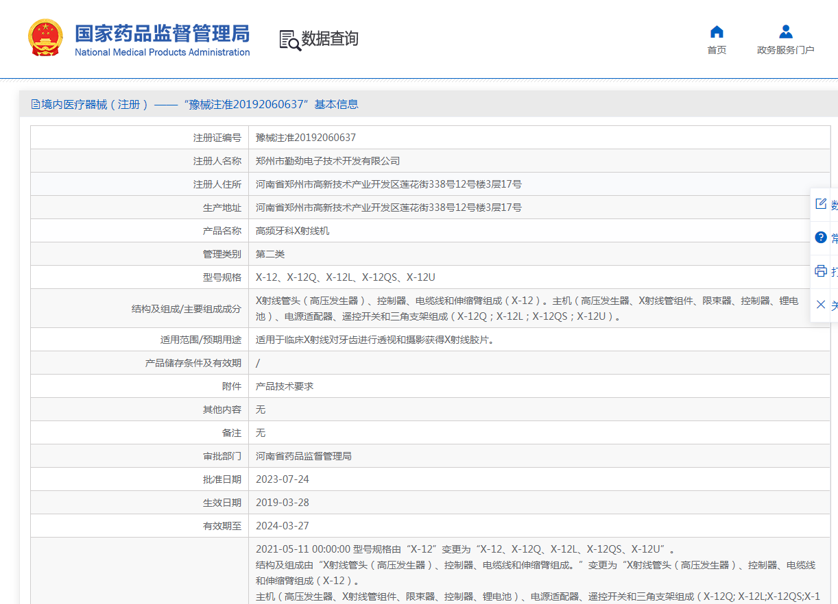Viewport: 838px width, 604px height.
Task: Click the question mark help icon
Action: coord(820,238)
